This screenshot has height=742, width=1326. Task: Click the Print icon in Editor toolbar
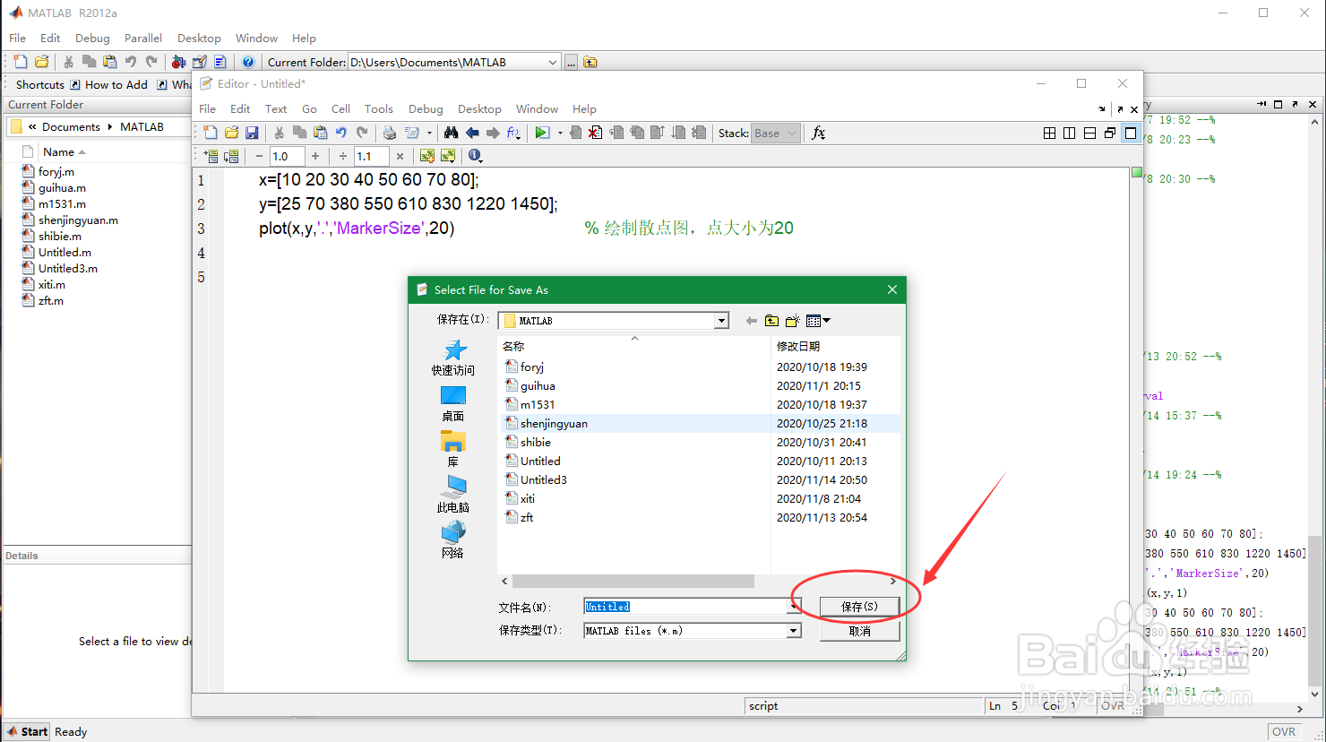[389, 133]
